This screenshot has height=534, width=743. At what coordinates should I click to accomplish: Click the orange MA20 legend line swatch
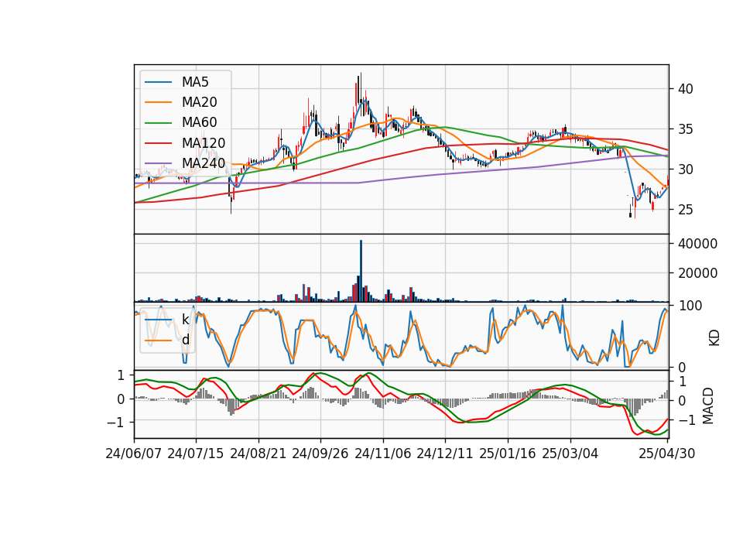tap(158, 102)
